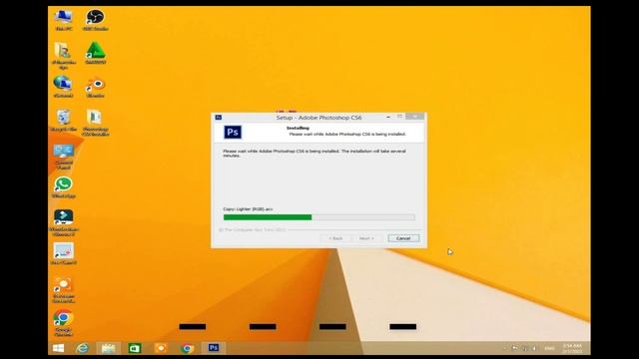
Task: Open the green Store app on taskbar
Action: [135, 348]
